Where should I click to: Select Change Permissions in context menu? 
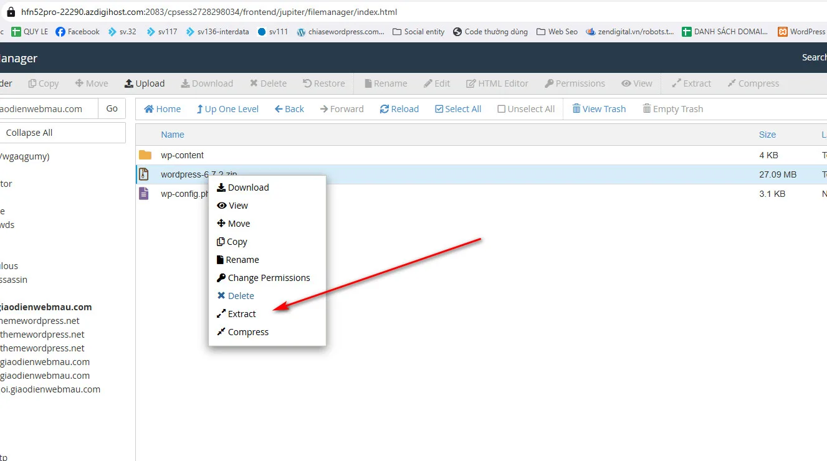[x=269, y=278]
